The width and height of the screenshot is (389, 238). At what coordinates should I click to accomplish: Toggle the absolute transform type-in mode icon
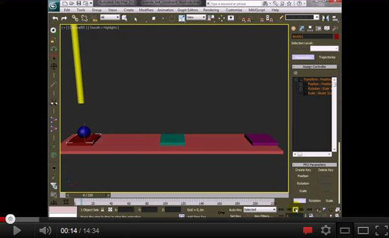coord(110,209)
